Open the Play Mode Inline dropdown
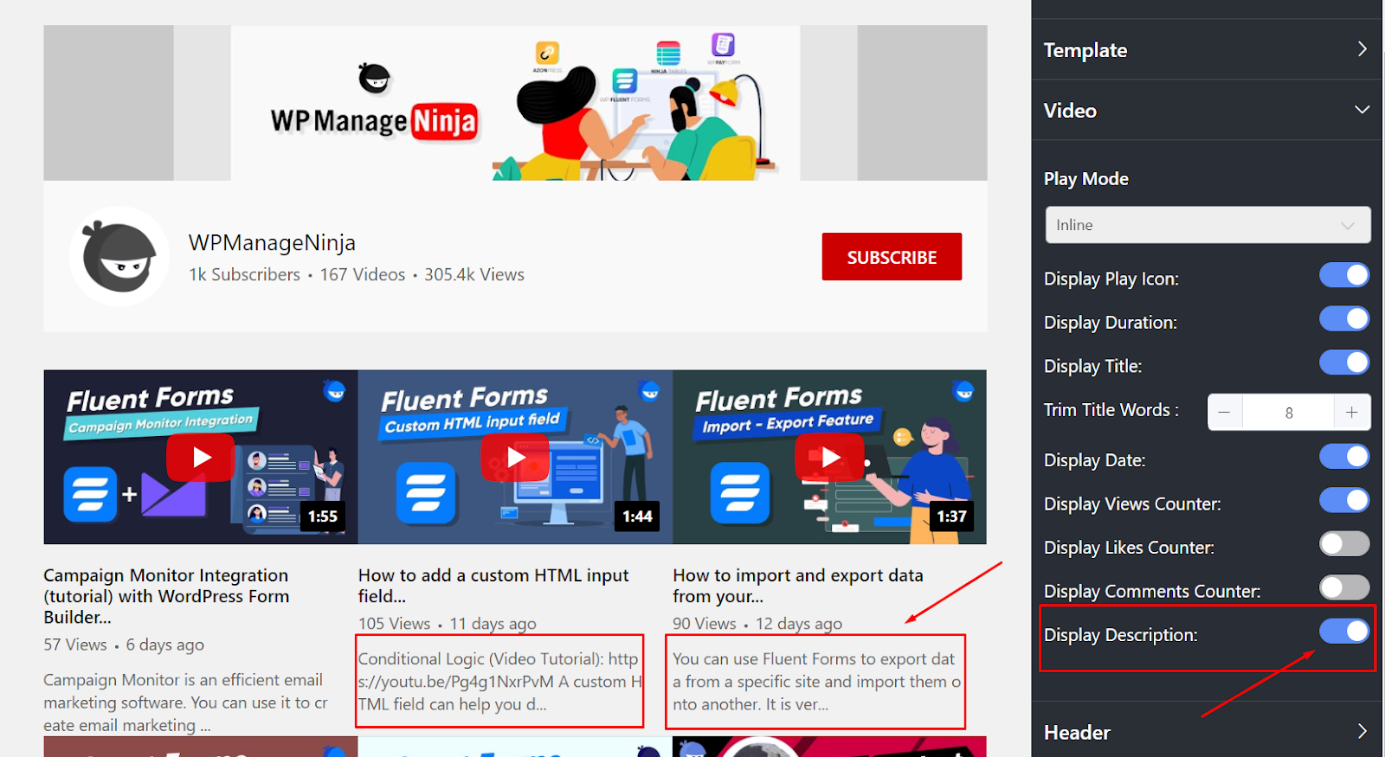Image resolution: width=1385 pixels, height=757 pixels. coord(1208,225)
